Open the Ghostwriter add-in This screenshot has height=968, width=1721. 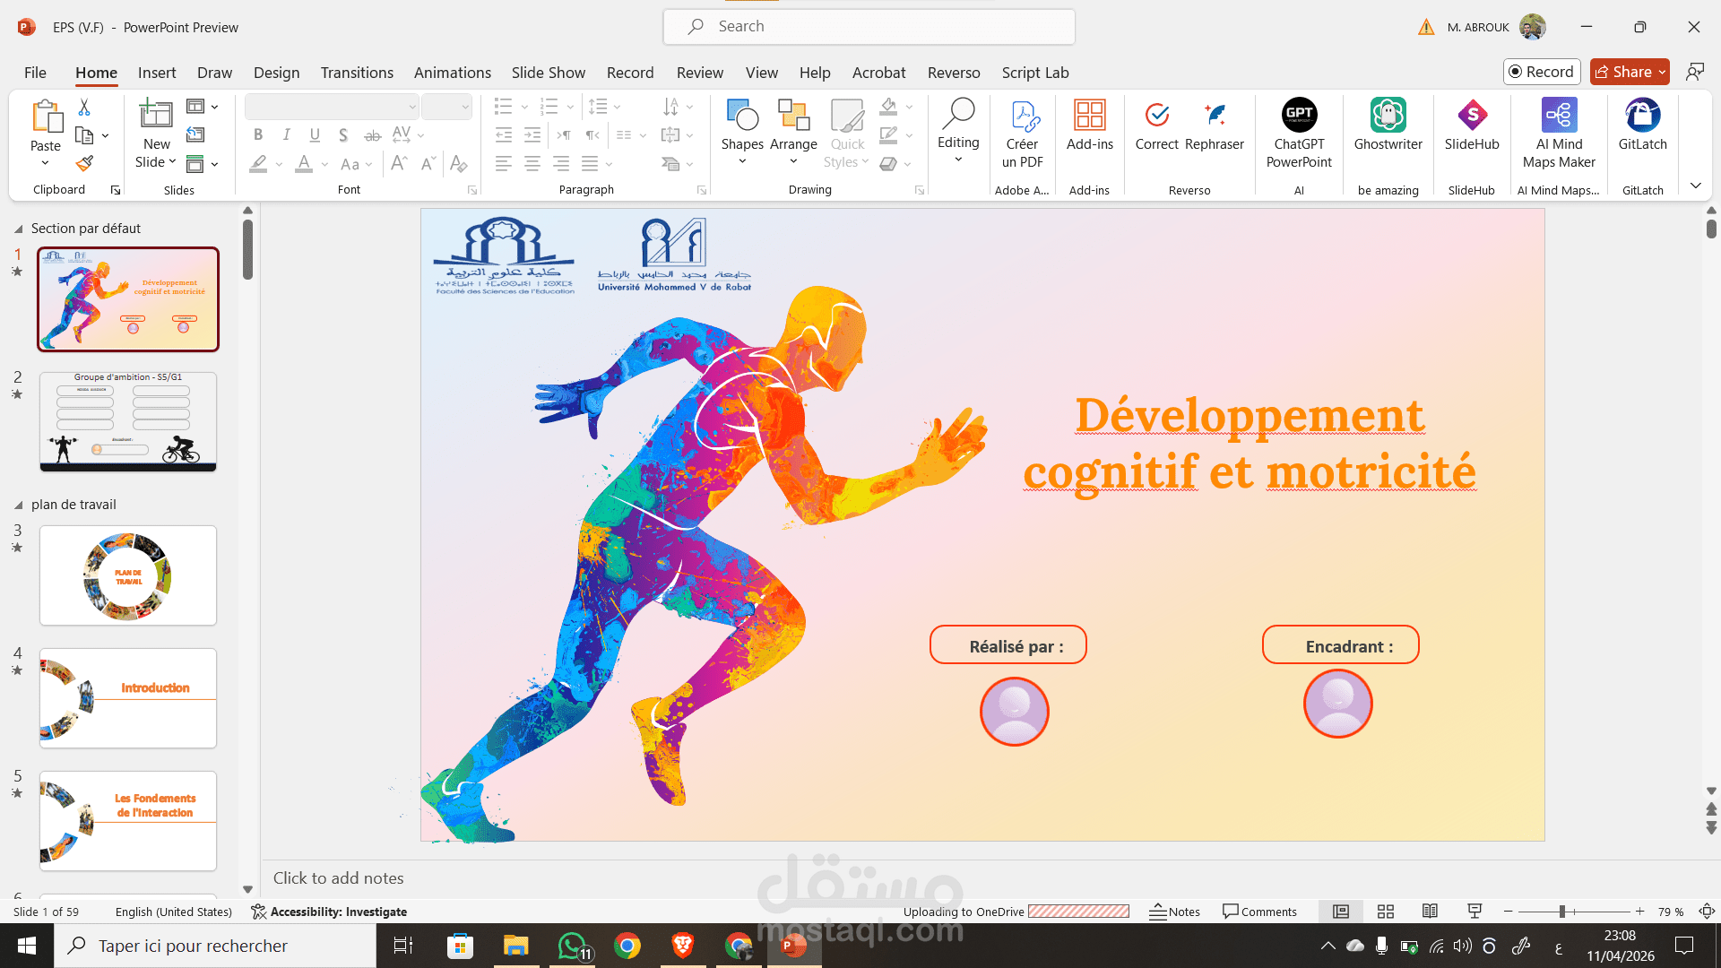tap(1388, 115)
